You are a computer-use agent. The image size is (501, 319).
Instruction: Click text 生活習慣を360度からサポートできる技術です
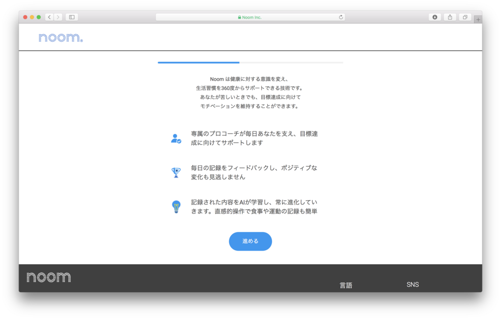click(x=250, y=88)
